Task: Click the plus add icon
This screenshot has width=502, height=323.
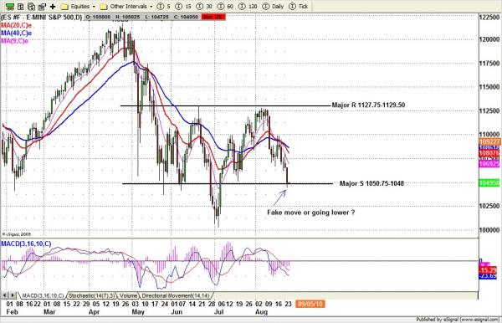Action: (53, 7)
